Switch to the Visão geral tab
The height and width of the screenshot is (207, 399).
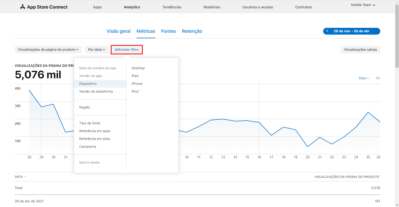tap(118, 31)
